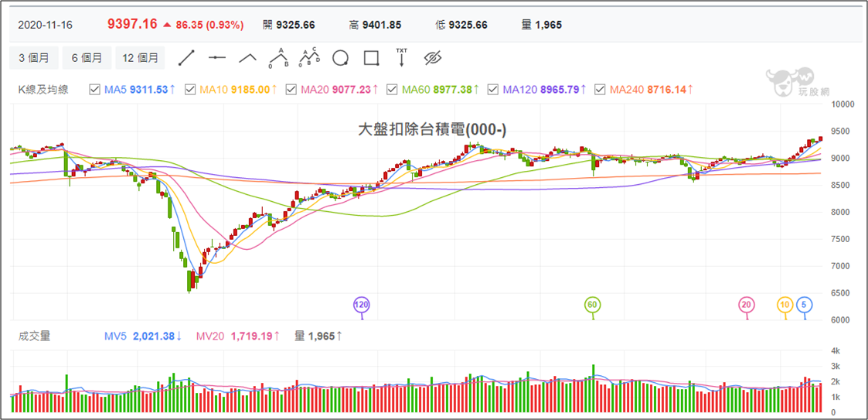Select the rectangle drawing tool
The image size is (868, 420).
[371, 58]
